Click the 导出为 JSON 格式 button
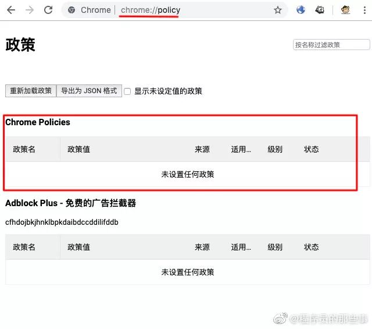The width and height of the screenshot is (372, 329). [89, 91]
